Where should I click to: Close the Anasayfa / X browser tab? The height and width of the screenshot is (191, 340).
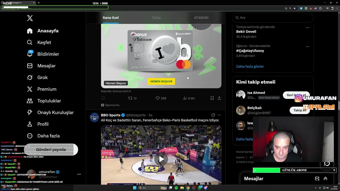(34, 3)
